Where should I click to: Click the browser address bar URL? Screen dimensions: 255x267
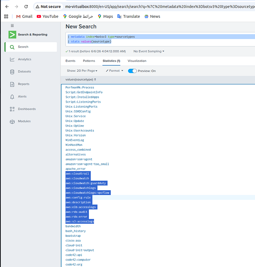pyautogui.click(x=160, y=7)
